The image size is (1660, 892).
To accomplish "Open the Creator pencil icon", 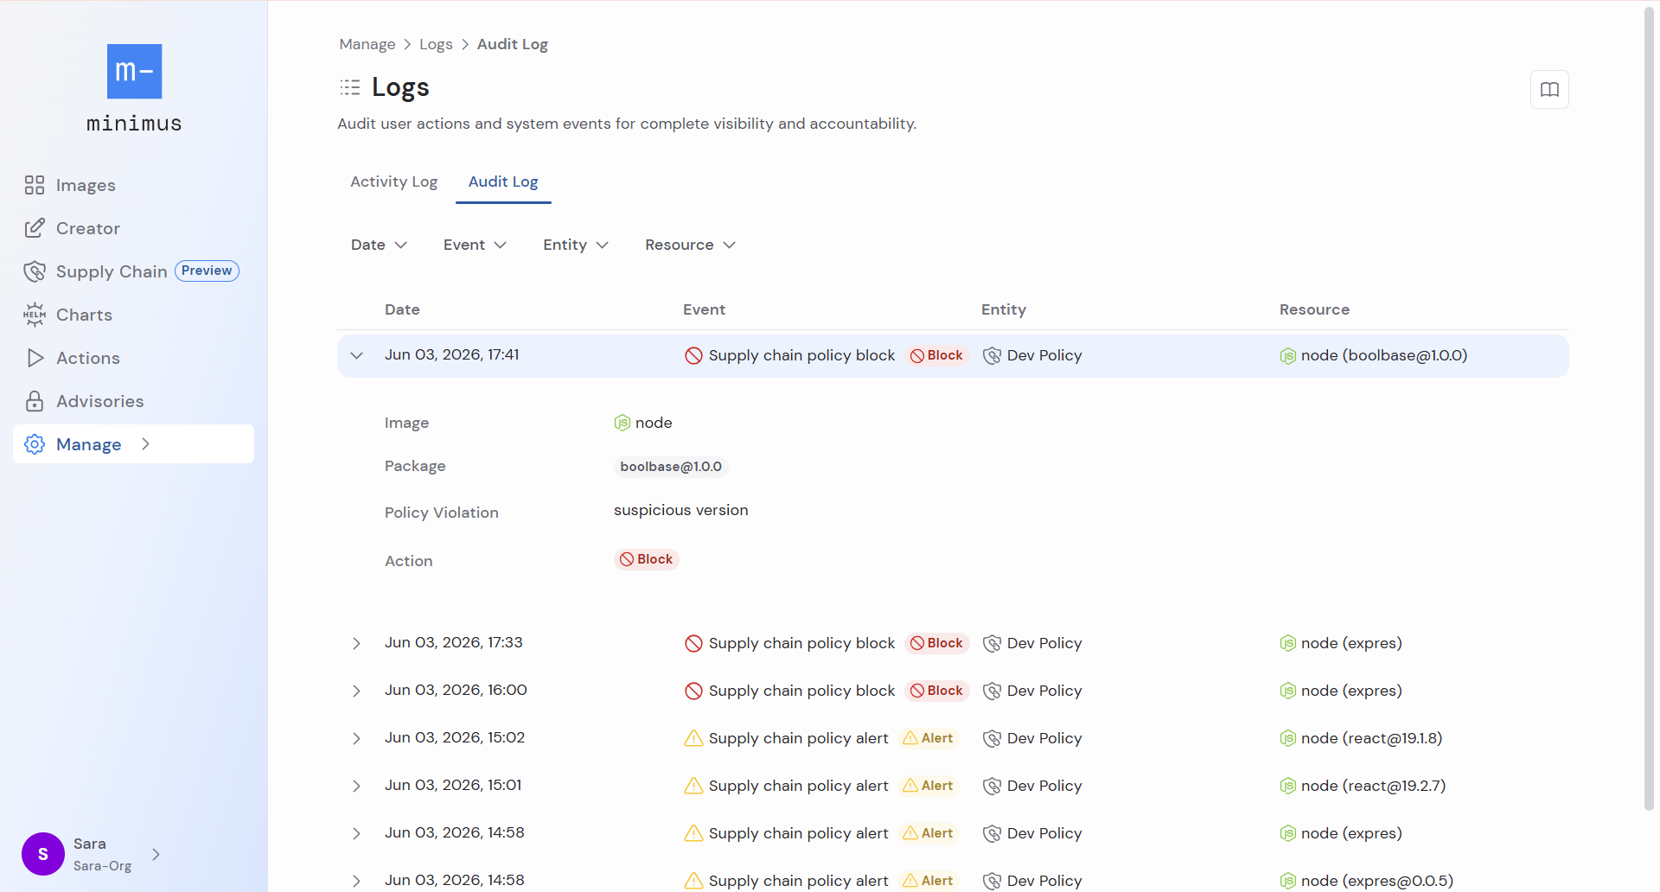I will (x=35, y=228).
